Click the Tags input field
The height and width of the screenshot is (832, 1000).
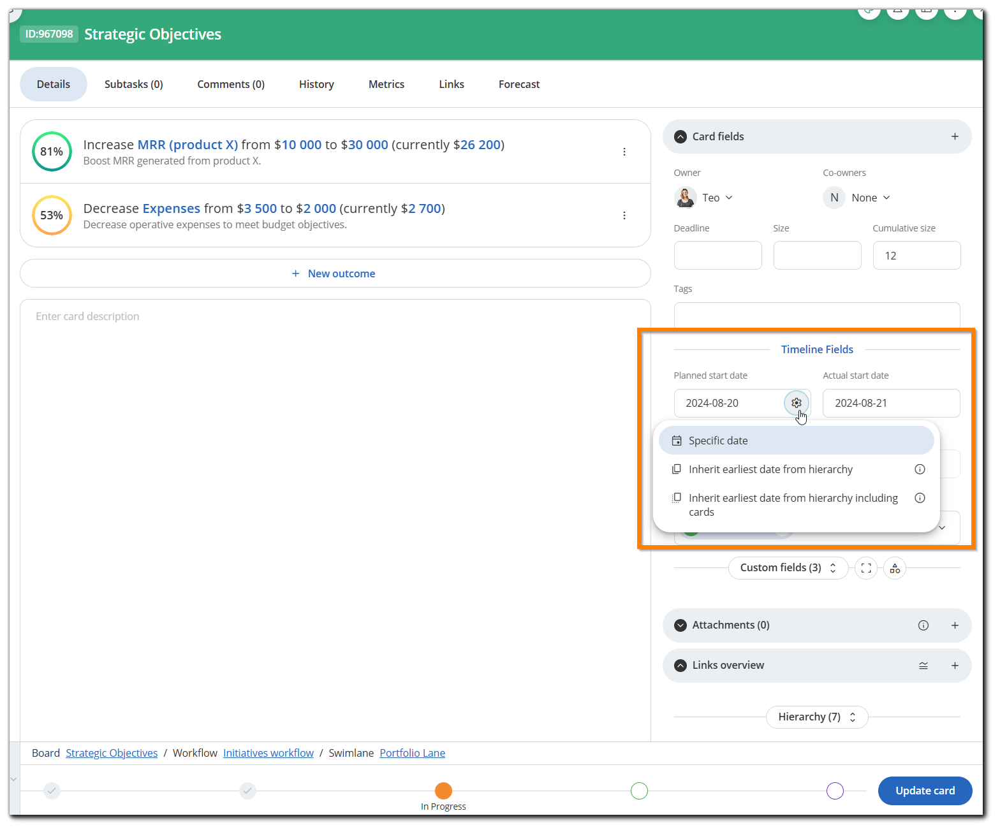[x=817, y=315]
